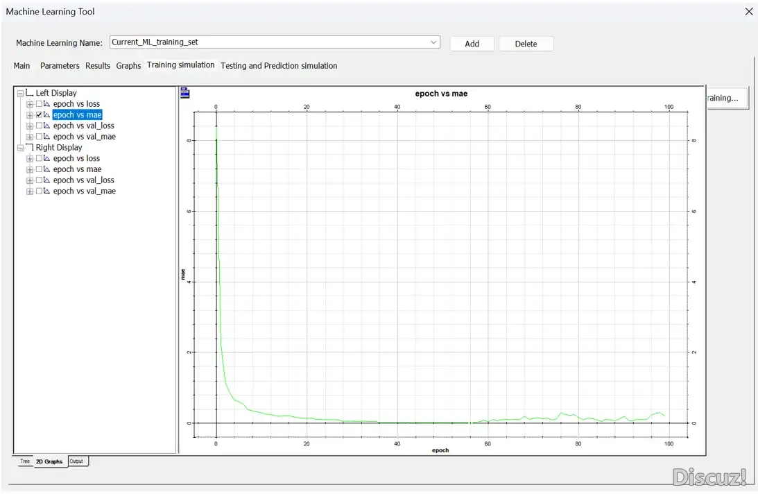
Task: Expand Right Display epoch vs mae node
Action: 30,169
